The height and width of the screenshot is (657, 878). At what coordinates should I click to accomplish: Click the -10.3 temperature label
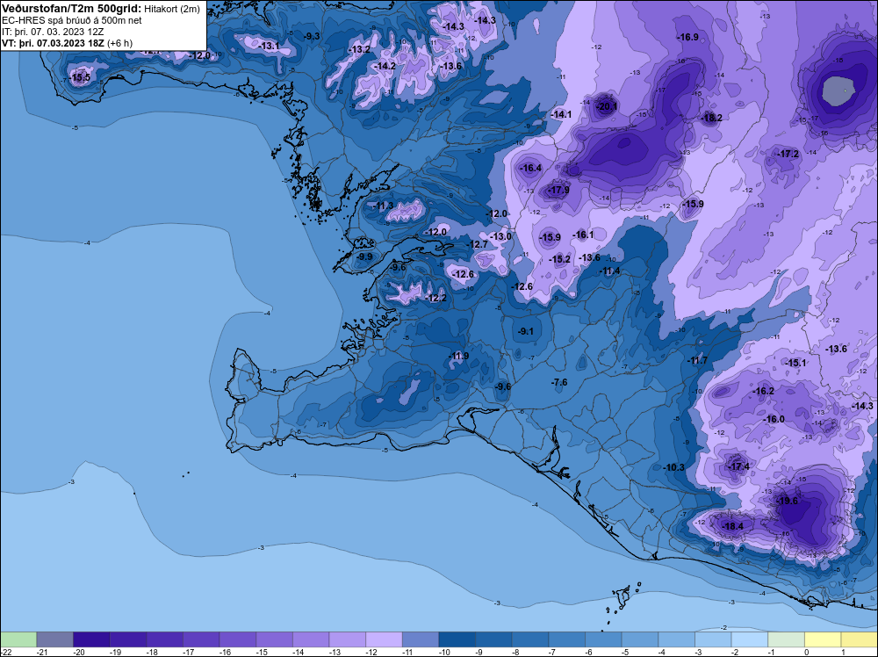(673, 467)
